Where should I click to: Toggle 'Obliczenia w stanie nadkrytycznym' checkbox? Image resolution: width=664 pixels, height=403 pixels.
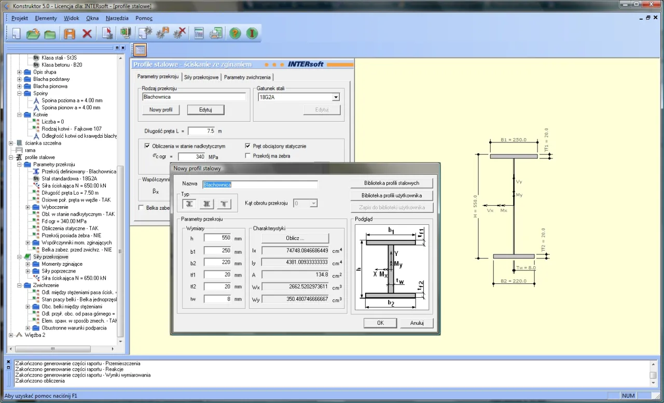[147, 146]
